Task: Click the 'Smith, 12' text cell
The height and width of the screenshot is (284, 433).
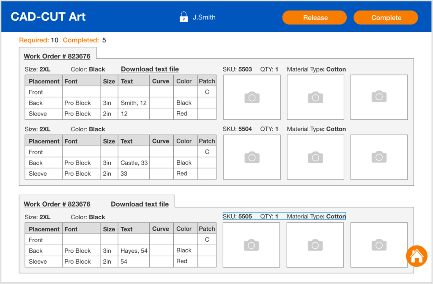Action: click(x=134, y=103)
